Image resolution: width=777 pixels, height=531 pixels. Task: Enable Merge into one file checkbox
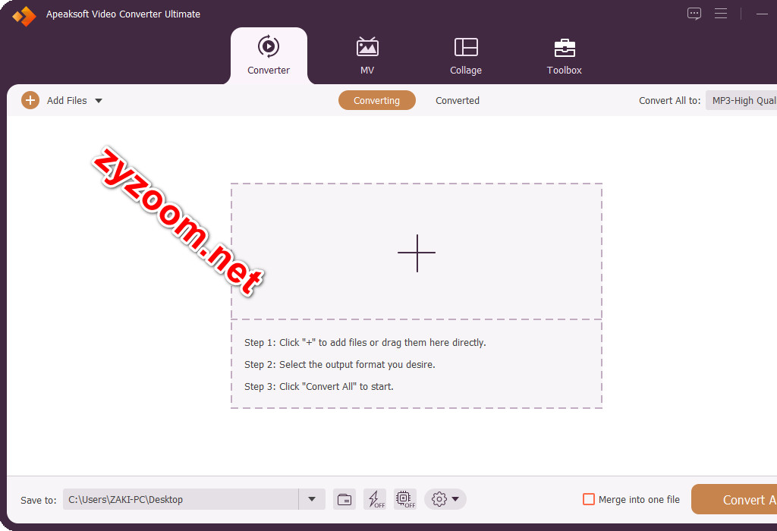click(589, 499)
